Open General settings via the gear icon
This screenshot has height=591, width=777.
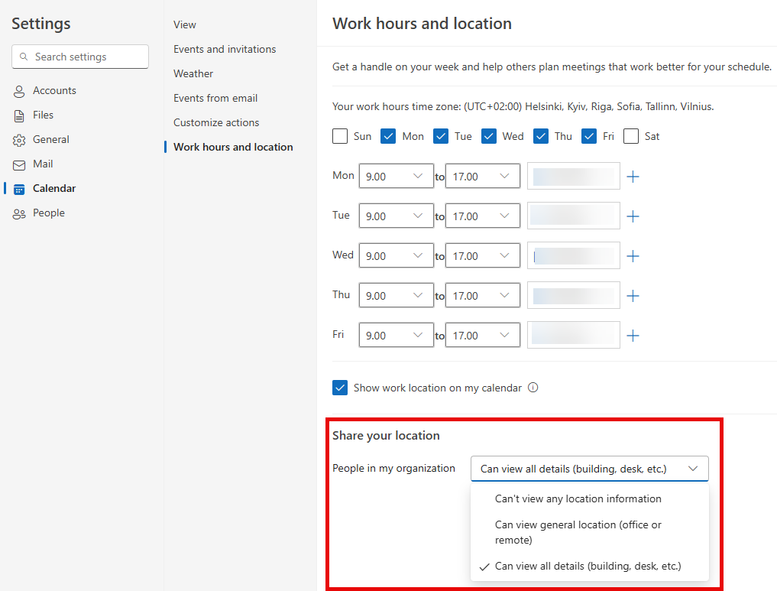(18, 139)
